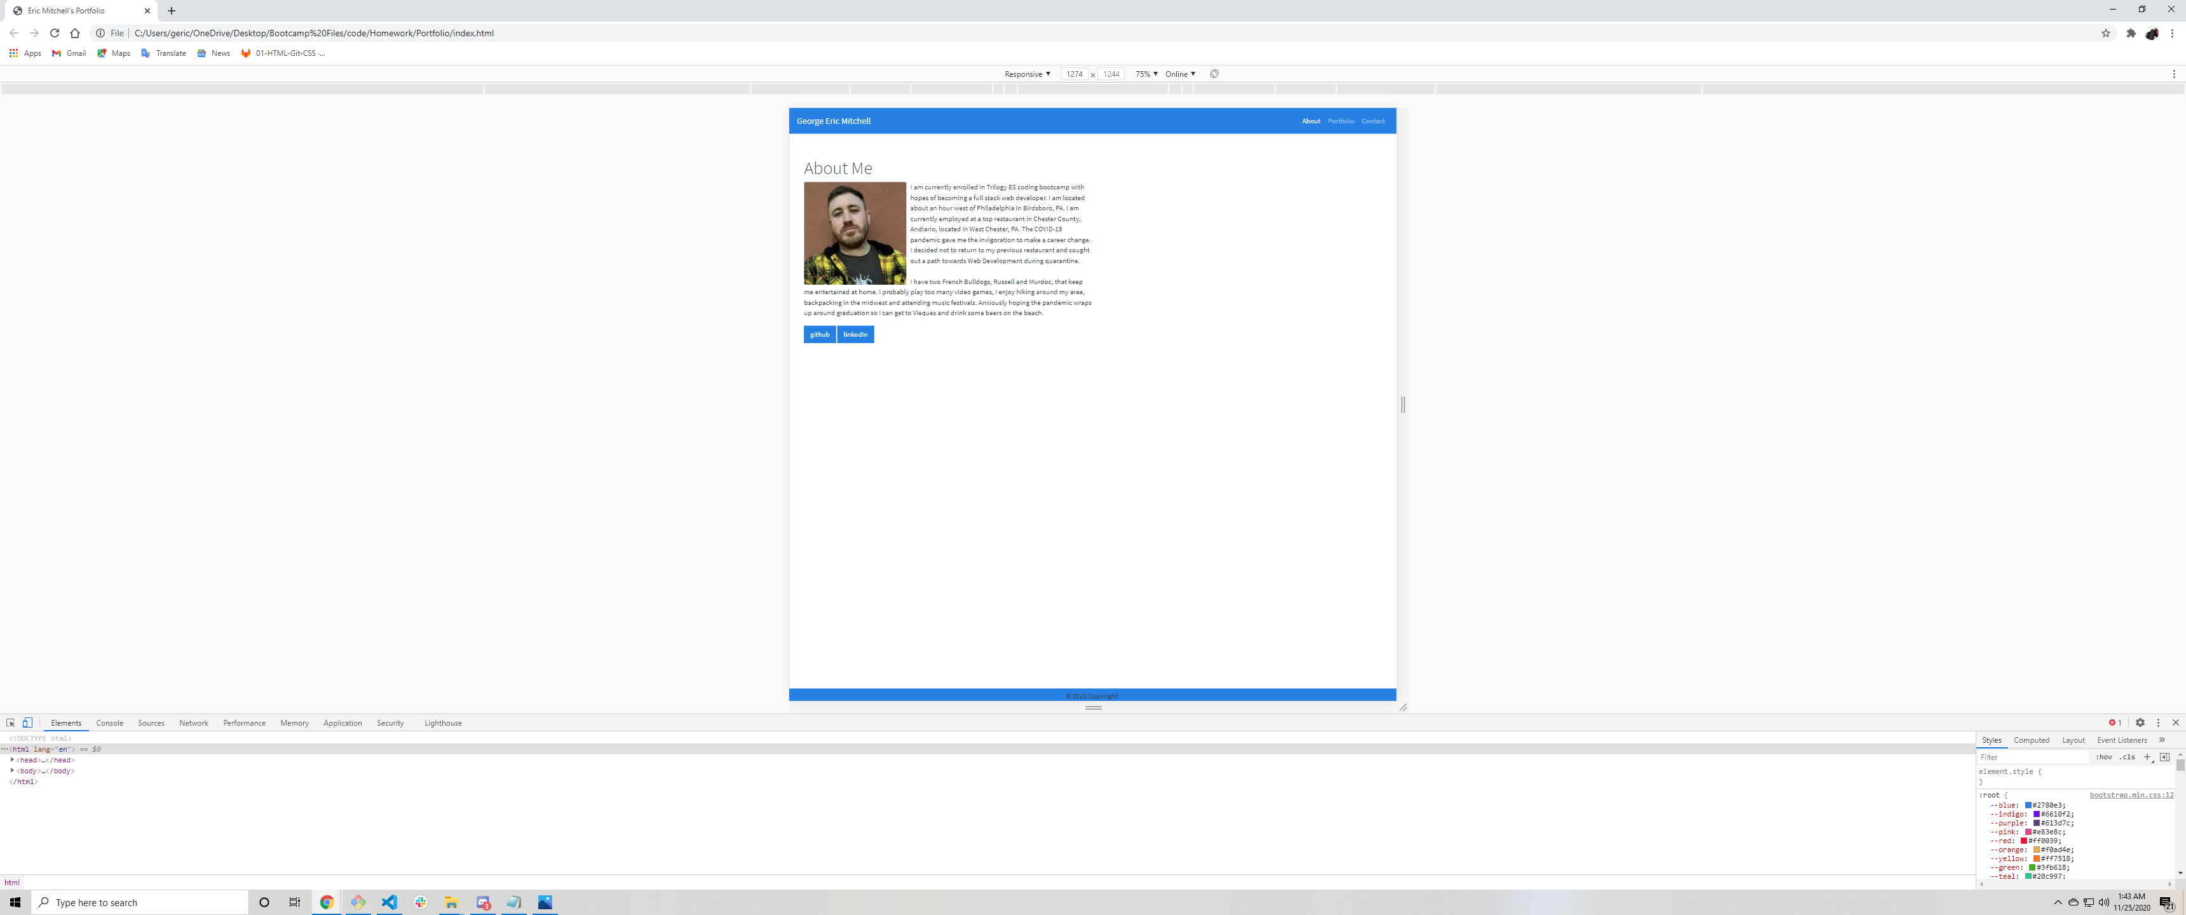The width and height of the screenshot is (2186, 915).
Task: Open the 75% zoom dropdown
Action: (1146, 74)
